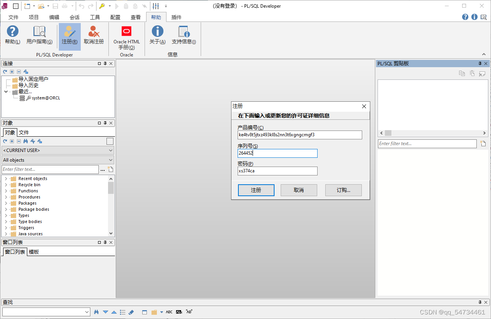Image resolution: width=491 pixels, height=319 pixels.
Task: Pin the 对象 panel
Action: pos(105,123)
